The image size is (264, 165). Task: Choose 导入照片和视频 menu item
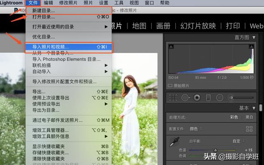(x=68, y=47)
